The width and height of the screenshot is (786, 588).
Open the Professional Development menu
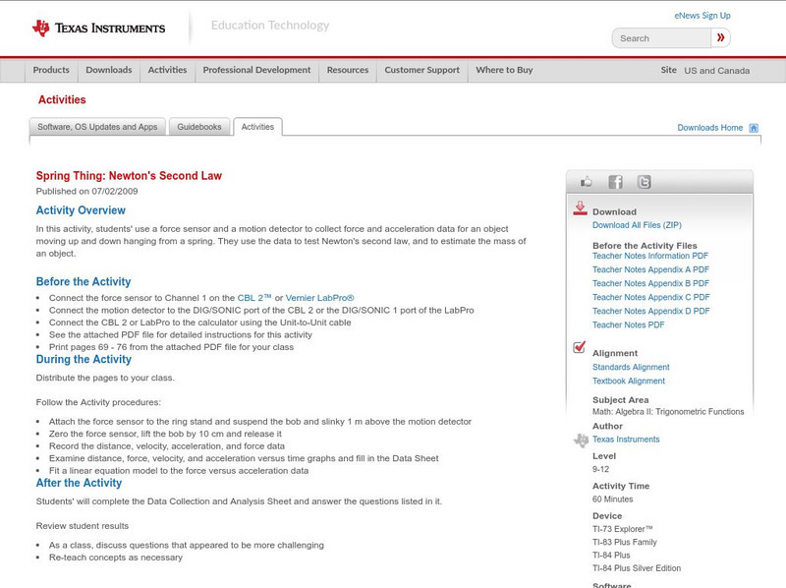pyautogui.click(x=256, y=70)
